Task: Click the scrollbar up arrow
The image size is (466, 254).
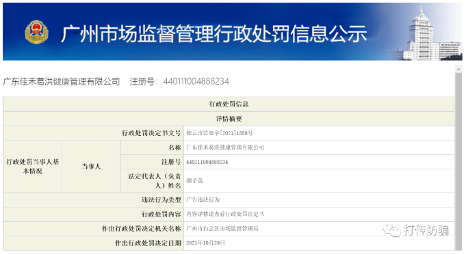Action: click(458, 69)
